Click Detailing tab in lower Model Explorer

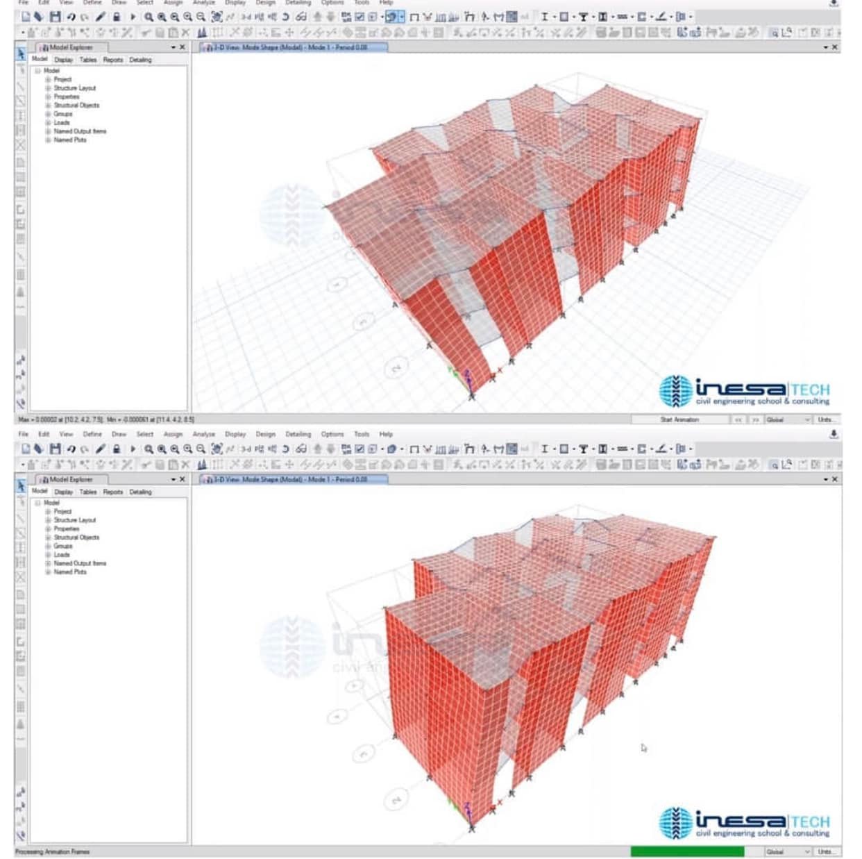pos(140,492)
